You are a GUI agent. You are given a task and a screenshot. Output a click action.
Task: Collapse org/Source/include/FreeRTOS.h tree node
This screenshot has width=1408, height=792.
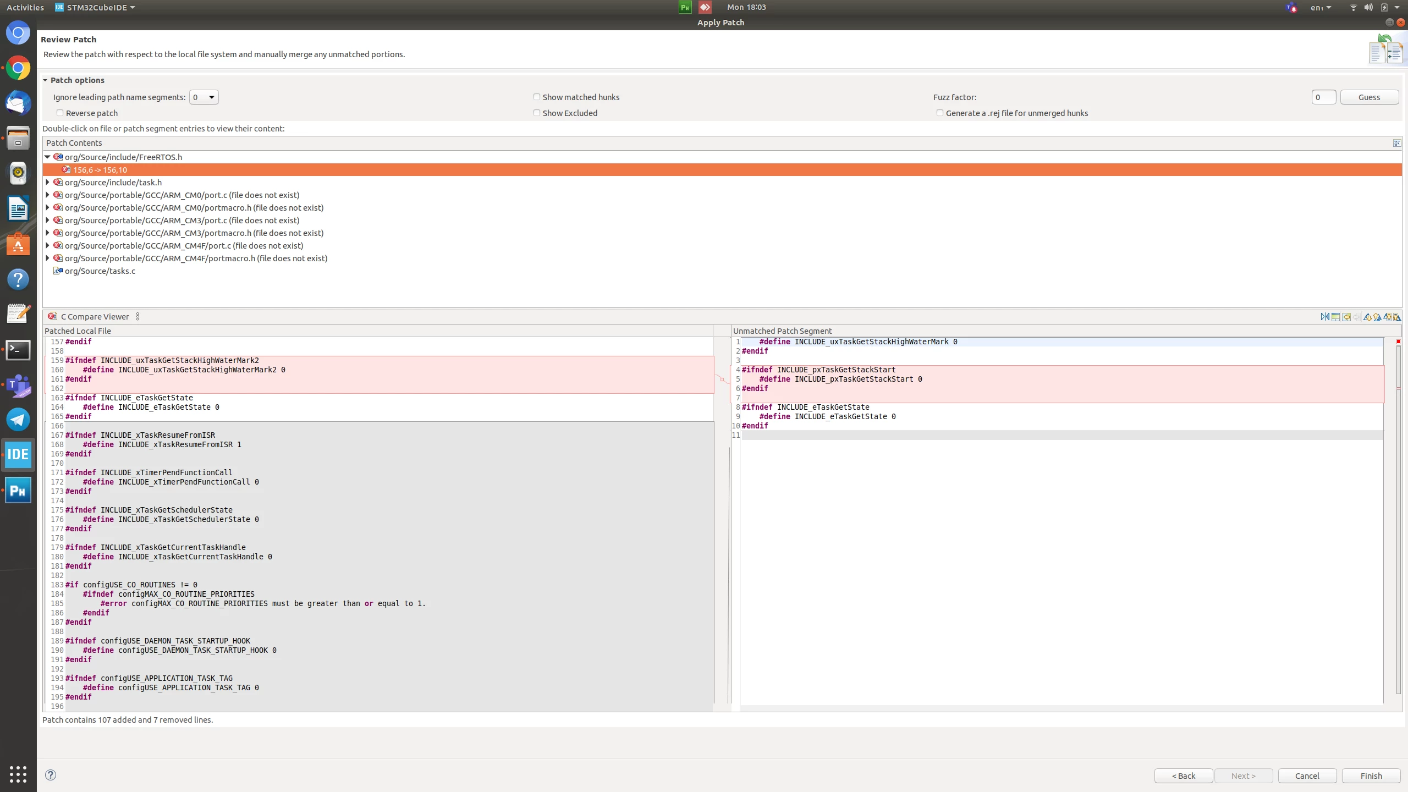(x=48, y=157)
